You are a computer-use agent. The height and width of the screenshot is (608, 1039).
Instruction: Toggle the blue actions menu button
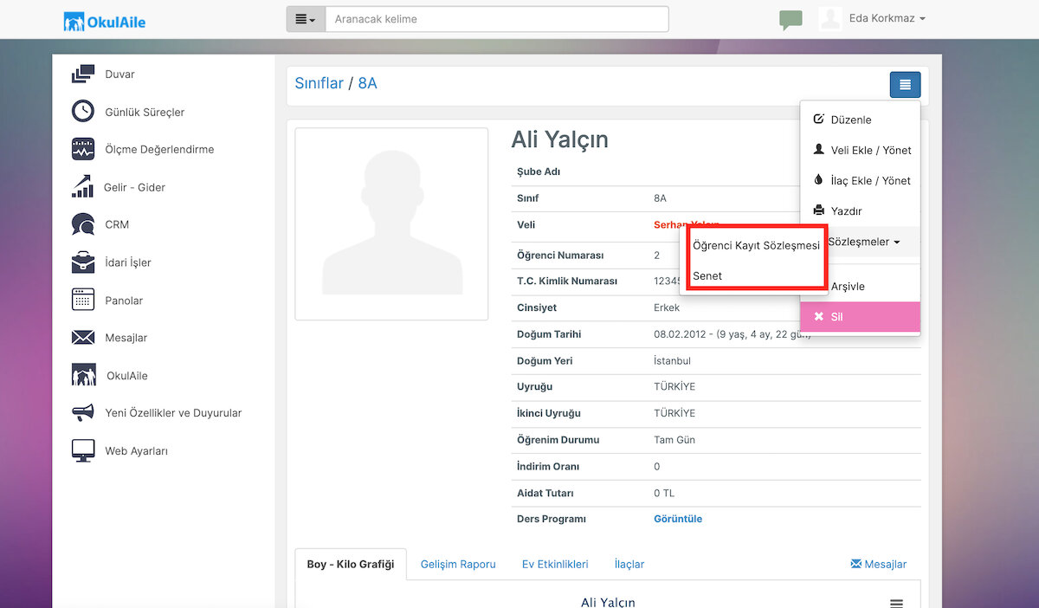pyautogui.click(x=905, y=85)
